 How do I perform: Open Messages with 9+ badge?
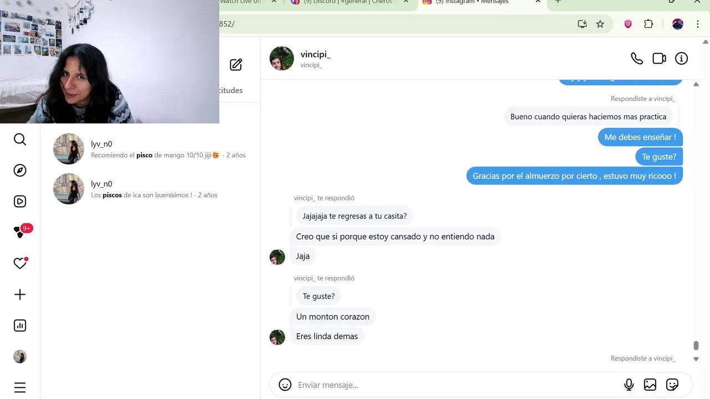[x=21, y=232]
